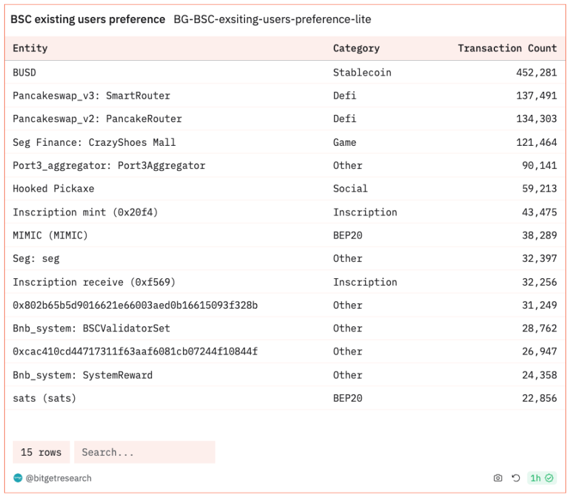Click the 1h freshness status badge
This screenshot has width=574, height=497.
tap(542, 478)
